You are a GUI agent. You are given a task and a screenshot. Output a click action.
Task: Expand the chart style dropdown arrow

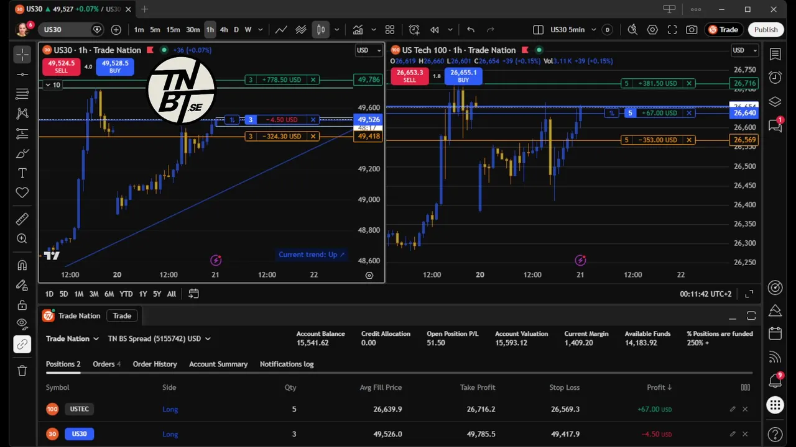coord(337,30)
